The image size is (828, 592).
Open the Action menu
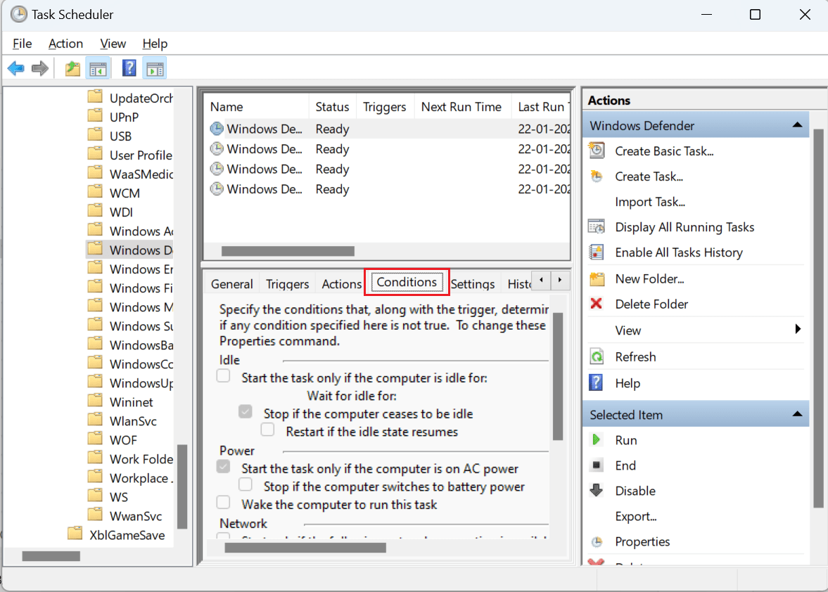point(65,43)
